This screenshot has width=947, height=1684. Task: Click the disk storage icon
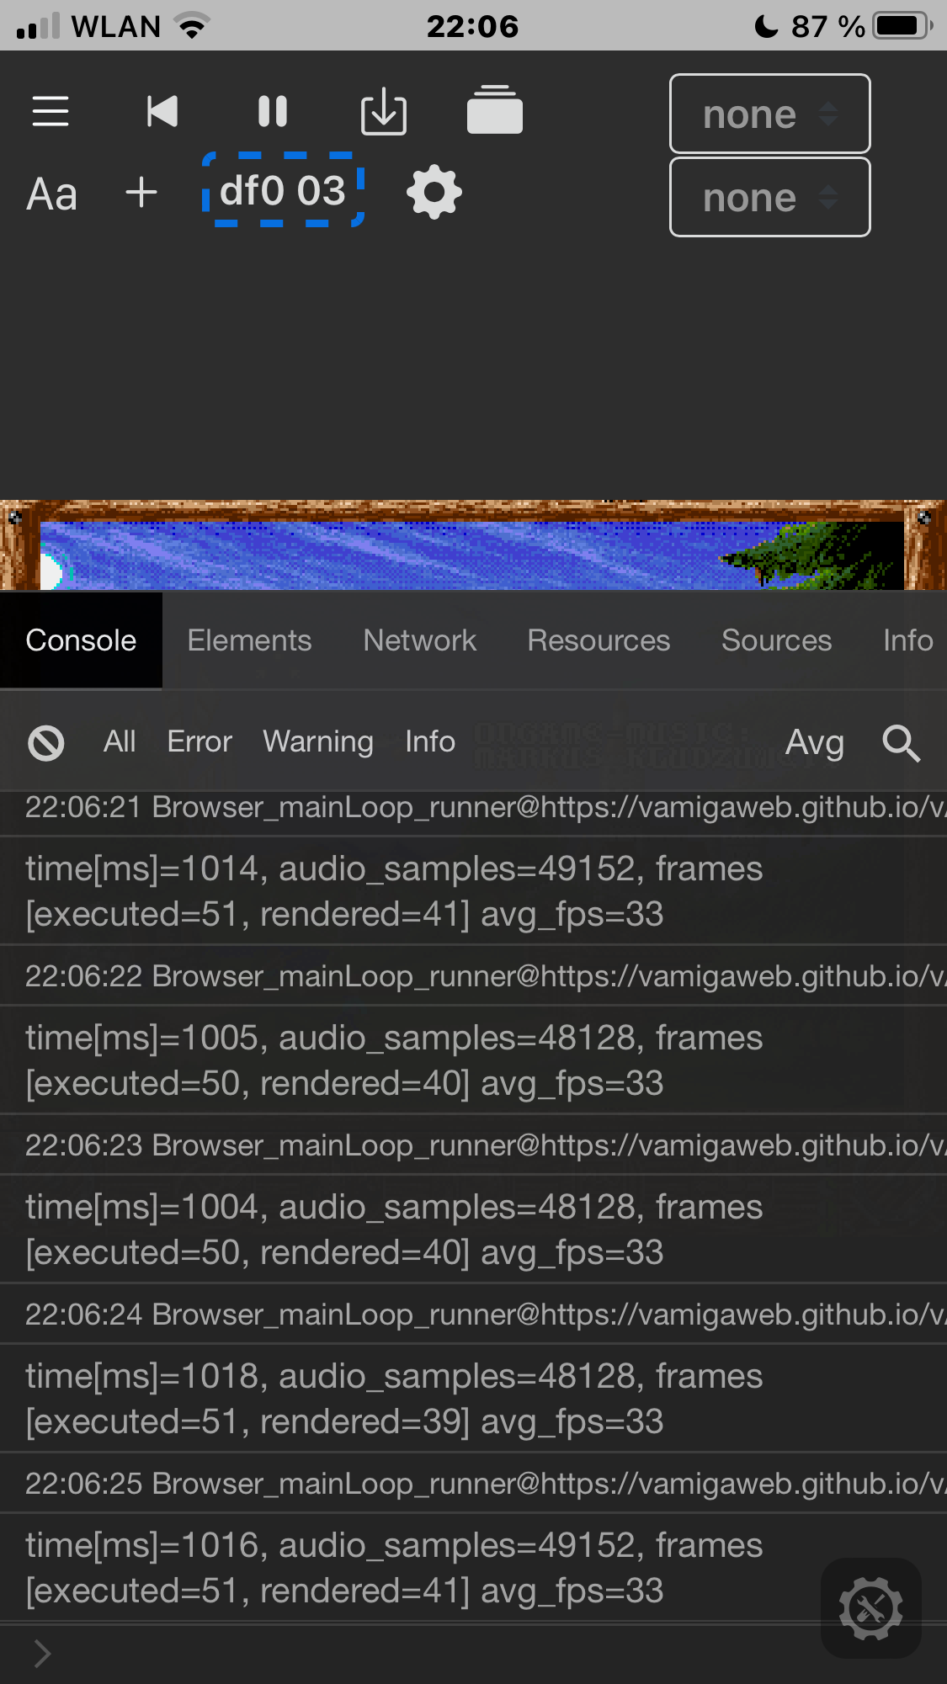[x=495, y=110]
